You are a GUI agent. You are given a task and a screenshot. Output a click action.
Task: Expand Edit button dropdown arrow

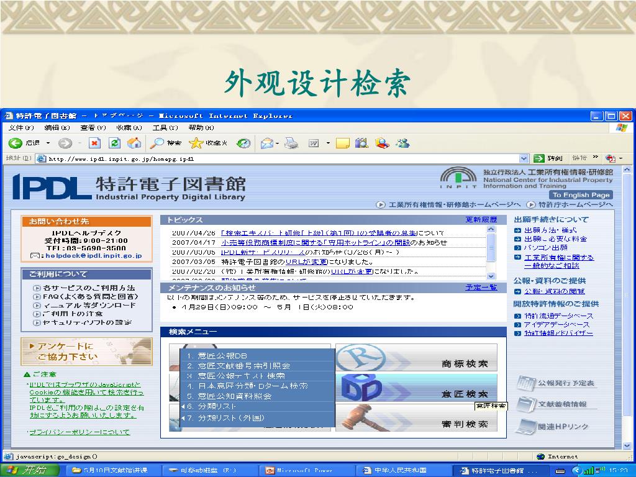328,143
